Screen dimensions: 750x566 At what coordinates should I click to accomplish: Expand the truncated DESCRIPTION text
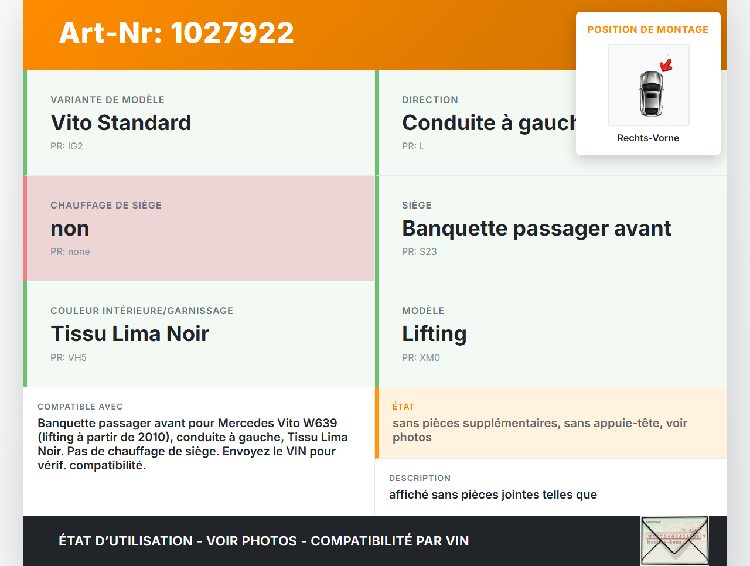(492, 495)
